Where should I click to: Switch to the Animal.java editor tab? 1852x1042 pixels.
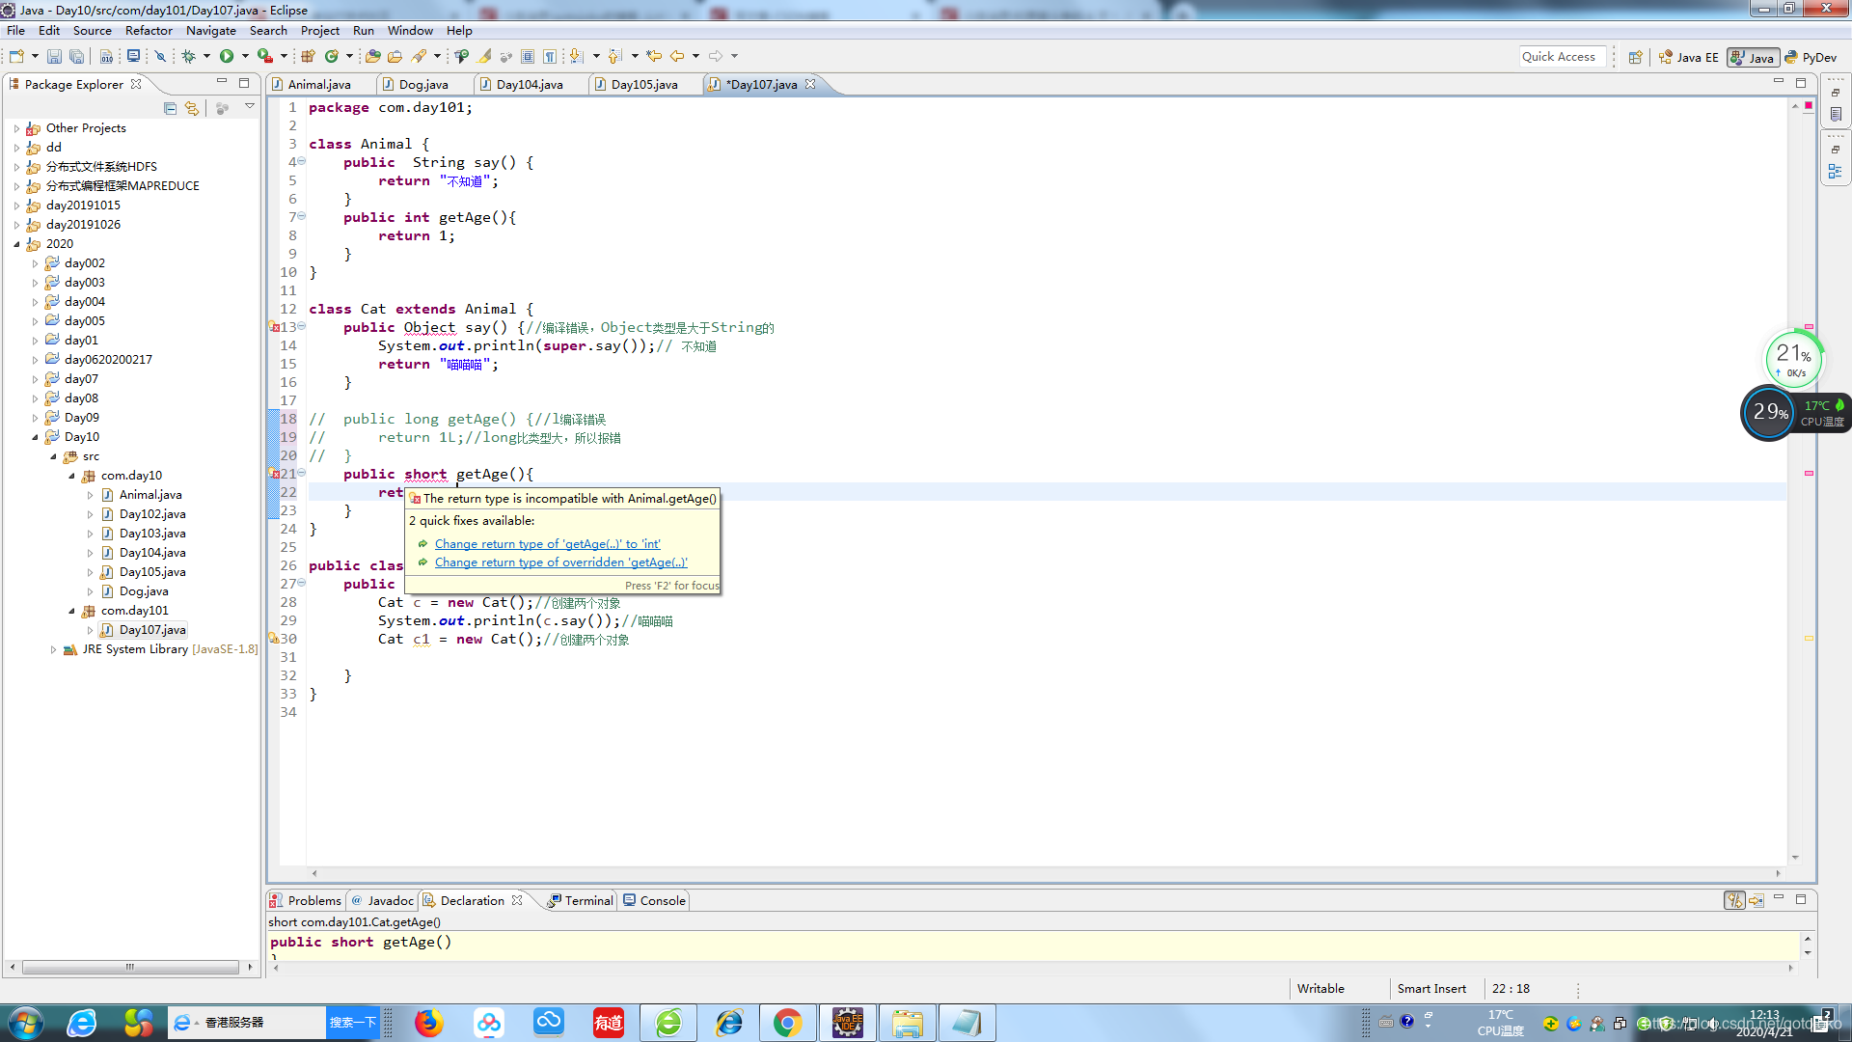coord(319,85)
